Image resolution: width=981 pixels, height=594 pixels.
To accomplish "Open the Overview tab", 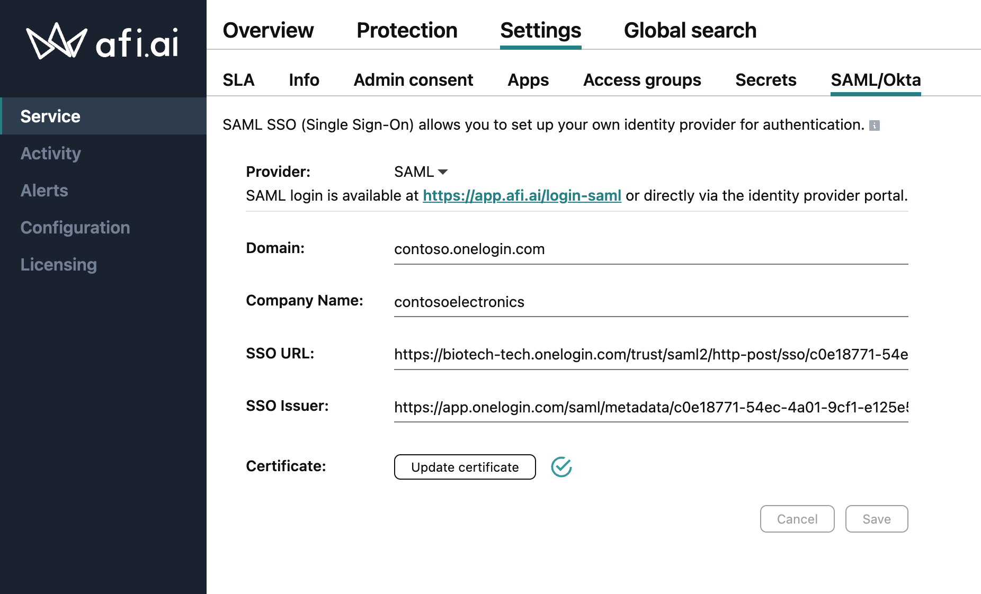I will tap(268, 30).
